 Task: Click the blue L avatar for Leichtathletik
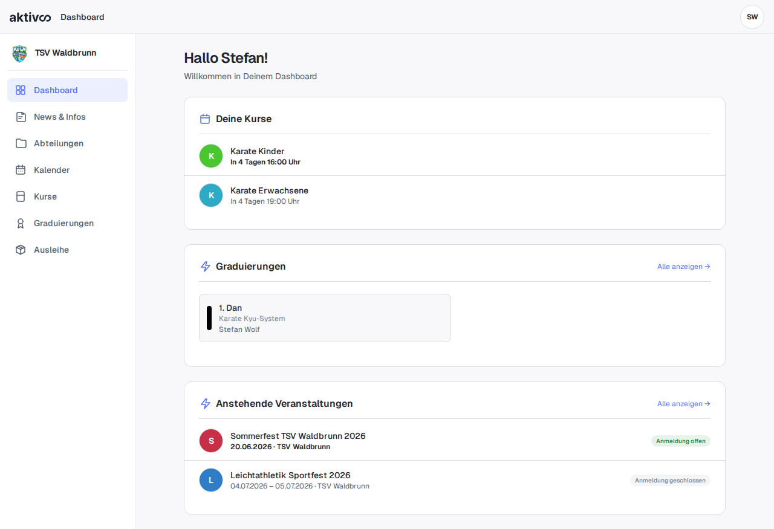(211, 480)
